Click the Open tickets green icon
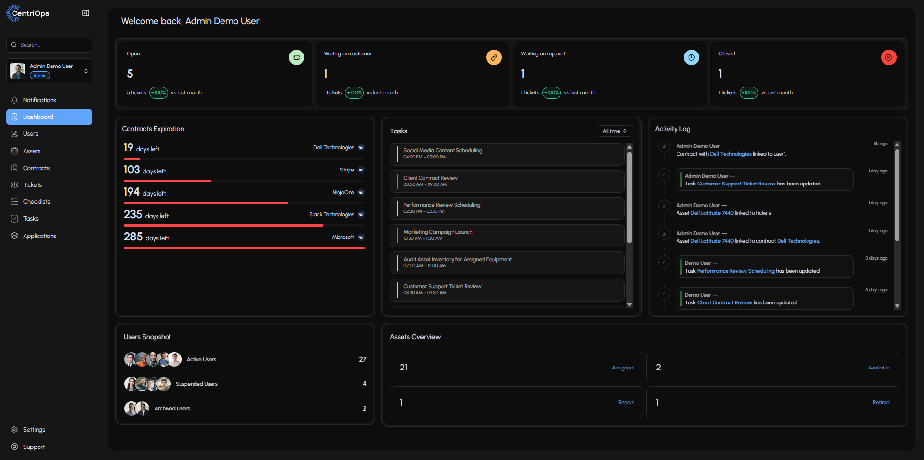 (x=296, y=57)
